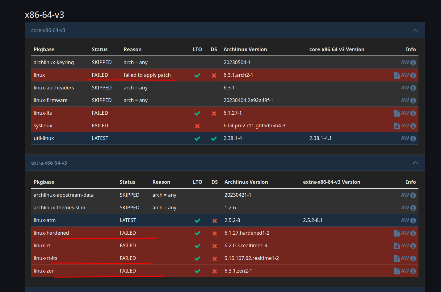Open the AW link for linux-api-headers

405,88
